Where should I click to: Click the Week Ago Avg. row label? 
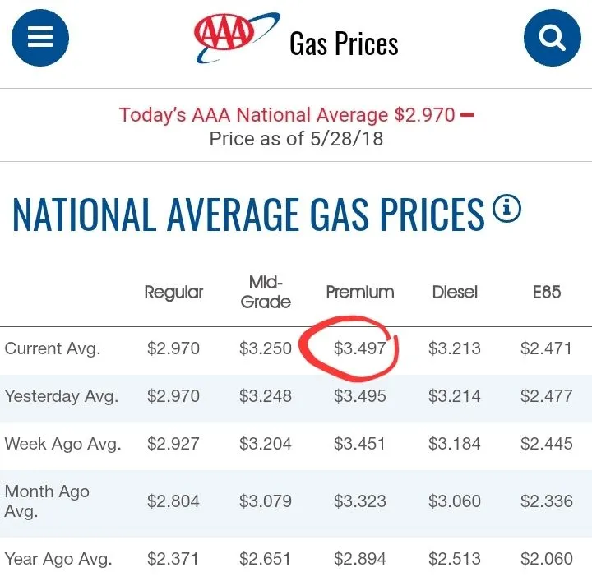(62, 444)
